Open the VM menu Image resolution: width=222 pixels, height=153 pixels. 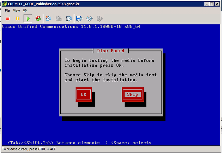coord(25,11)
